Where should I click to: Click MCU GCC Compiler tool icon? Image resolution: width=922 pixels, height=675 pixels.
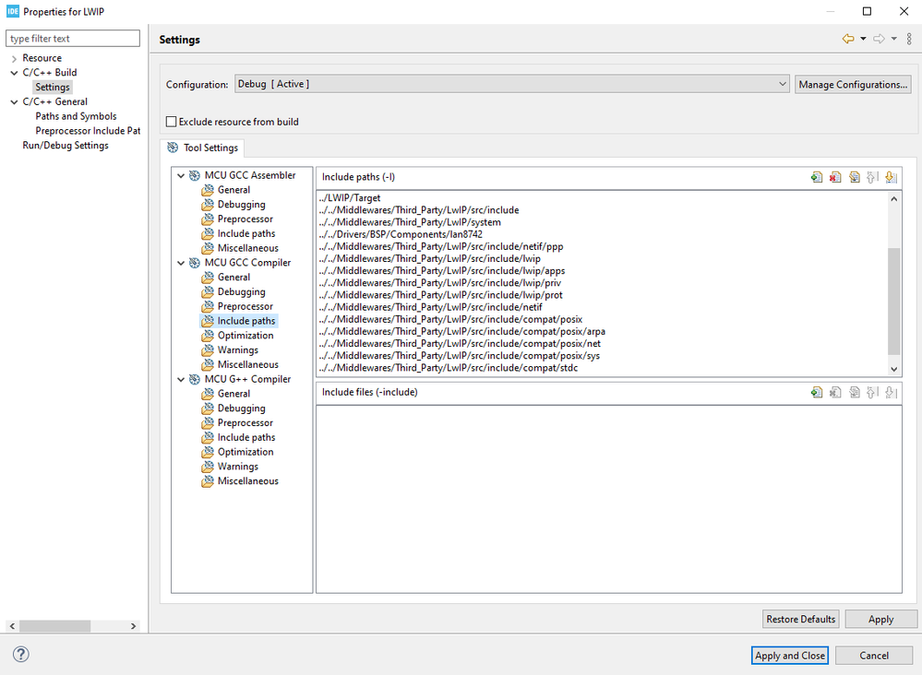[195, 263]
